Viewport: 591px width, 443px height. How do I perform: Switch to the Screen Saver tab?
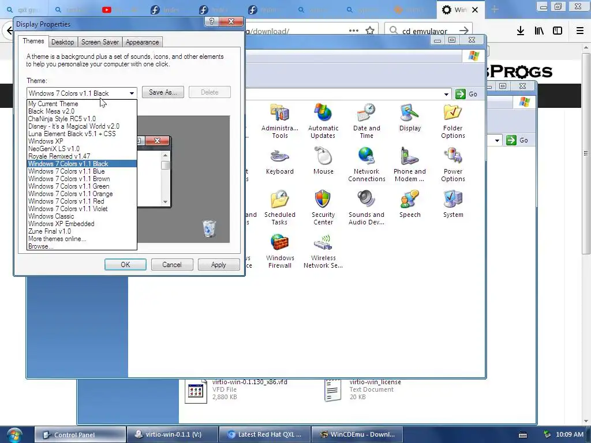tap(100, 42)
